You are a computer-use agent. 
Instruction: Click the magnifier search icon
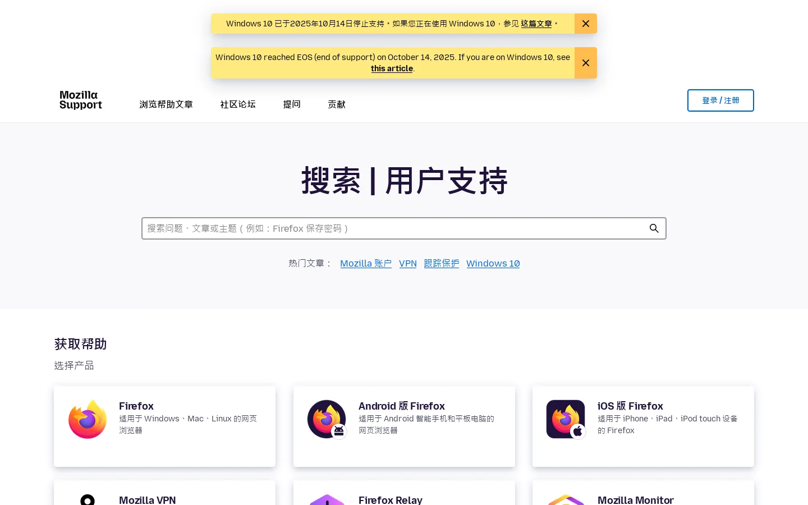point(654,228)
